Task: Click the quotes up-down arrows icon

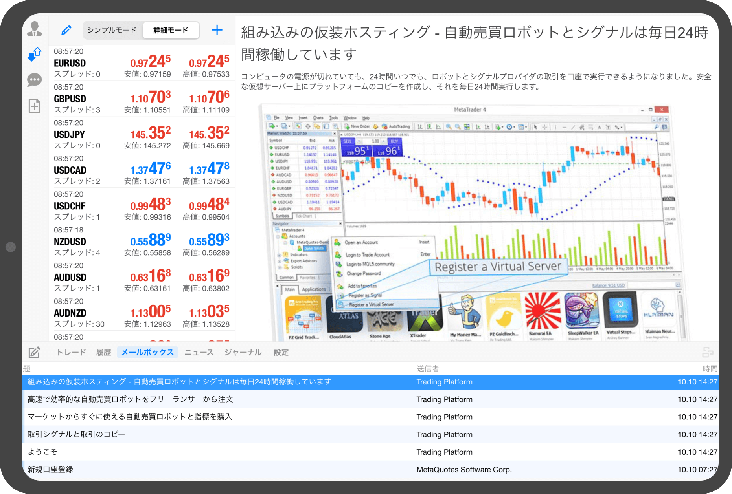Action: click(35, 54)
